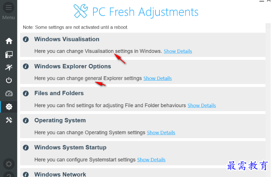Select the running man optimizer icon
The width and height of the screenshot is (271, 177).
(x=9, y=67)
